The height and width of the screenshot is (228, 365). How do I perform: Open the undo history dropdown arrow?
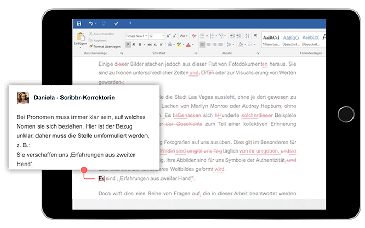coord(96,23)
